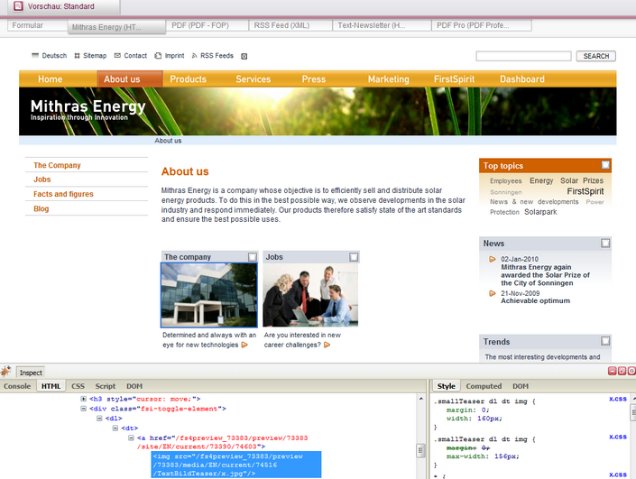Click the office building thumbnail
This screenshot has height=479, width=636.
tap(209, 295)
